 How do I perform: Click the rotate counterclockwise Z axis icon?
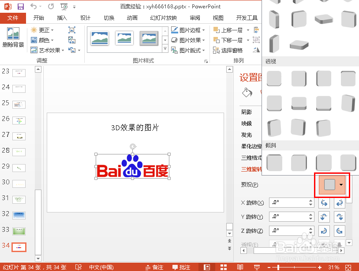click(339, 231)
